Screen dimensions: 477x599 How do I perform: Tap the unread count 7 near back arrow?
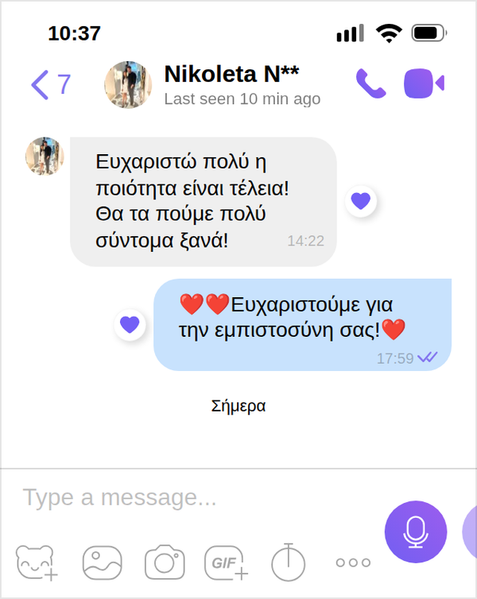(64, 84)
